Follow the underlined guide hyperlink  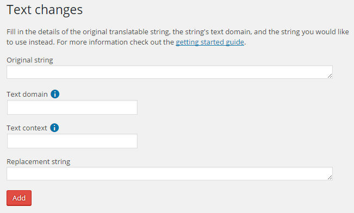pyautogui.click(x=210, y=42)
